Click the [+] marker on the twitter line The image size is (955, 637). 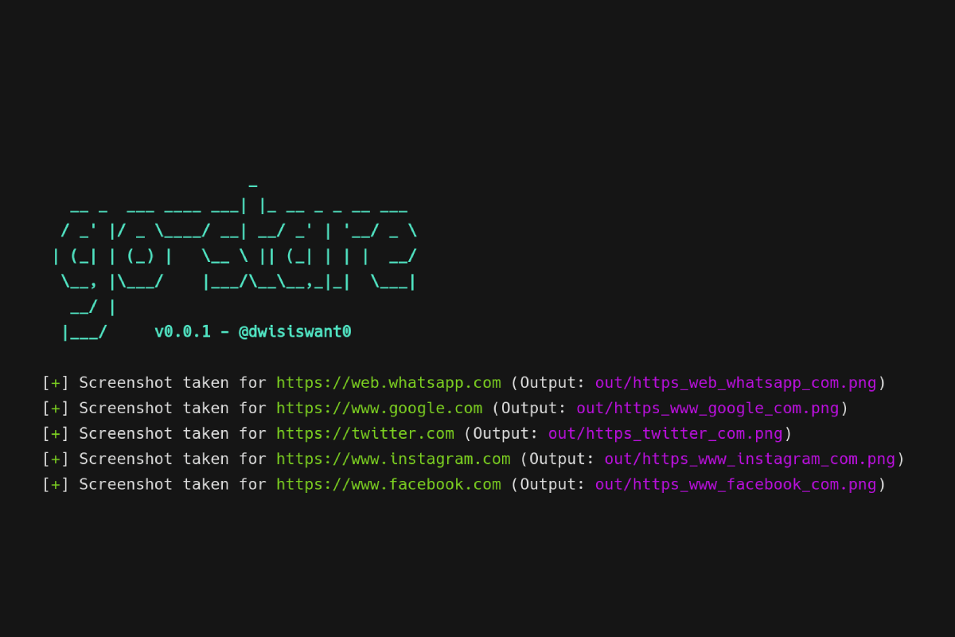pos(56,434)
